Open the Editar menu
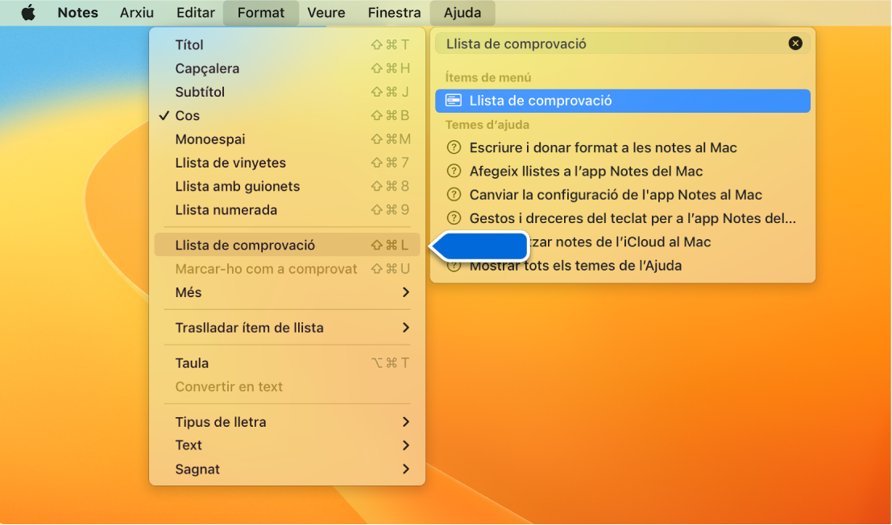The height and width of the screenshot is (525, 892). pyautogui.click(x=196, y=13)
